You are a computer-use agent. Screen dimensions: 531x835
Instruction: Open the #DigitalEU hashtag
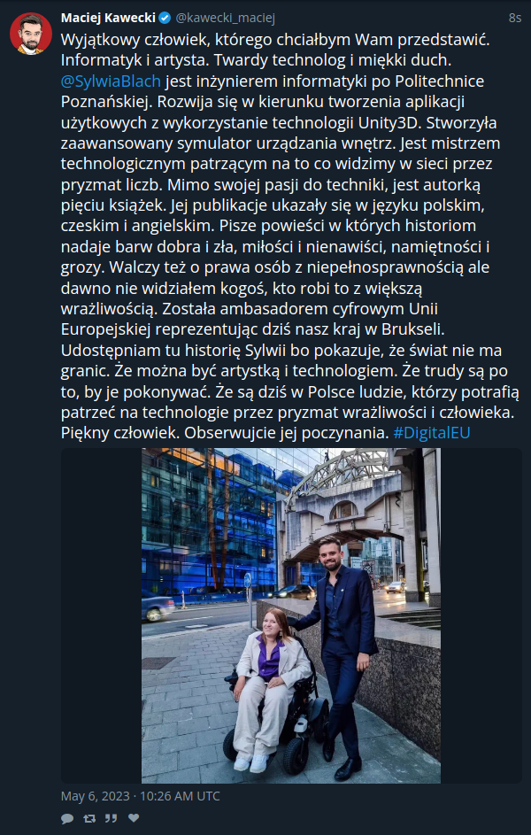pos(432,432)
